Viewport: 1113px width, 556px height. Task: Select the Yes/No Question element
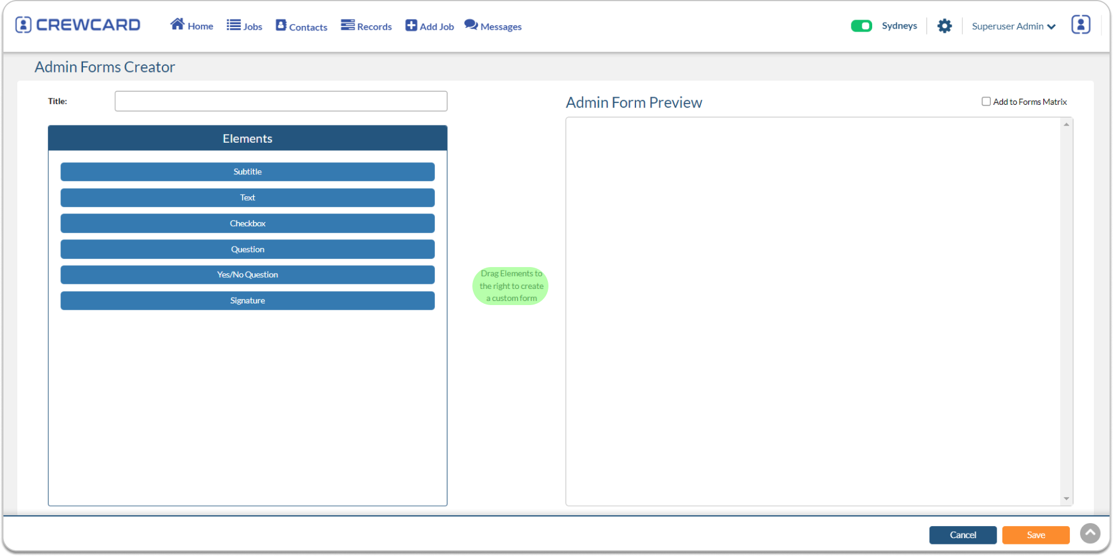point(247,275)
